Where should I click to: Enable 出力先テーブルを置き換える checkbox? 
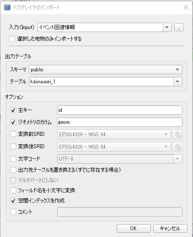click(x=13, y=170)
